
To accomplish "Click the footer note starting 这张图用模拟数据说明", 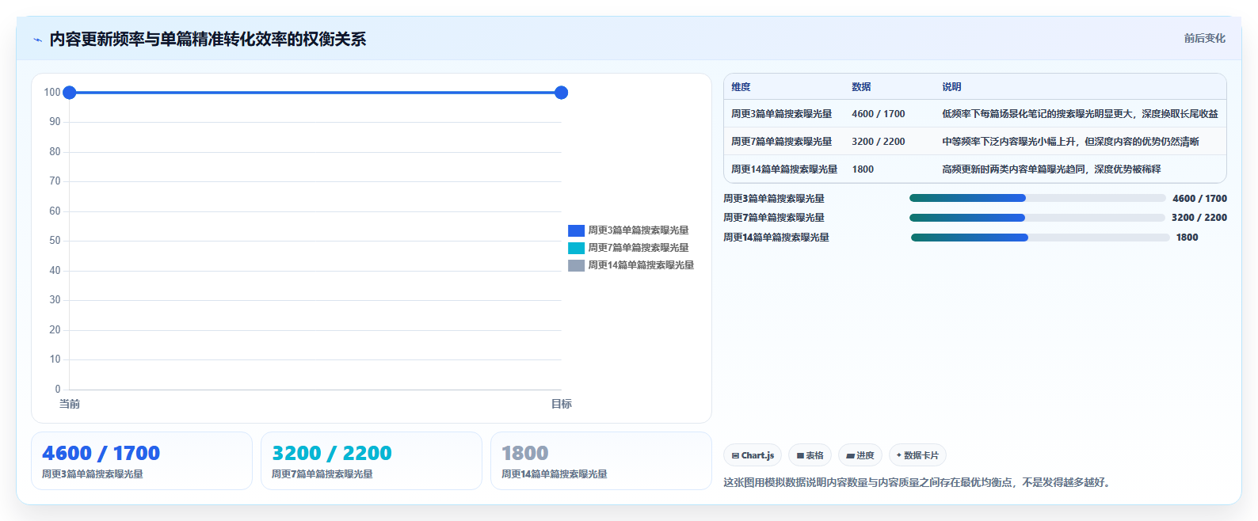I will pyautogui.click(x=918, y=482).
